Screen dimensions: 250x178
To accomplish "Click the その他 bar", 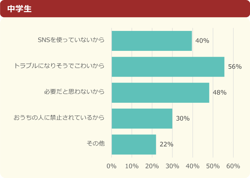I will (134, 144).
